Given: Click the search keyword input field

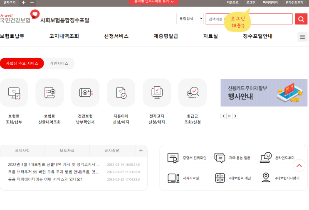Looking at the screenshot, I should (249, 19).
